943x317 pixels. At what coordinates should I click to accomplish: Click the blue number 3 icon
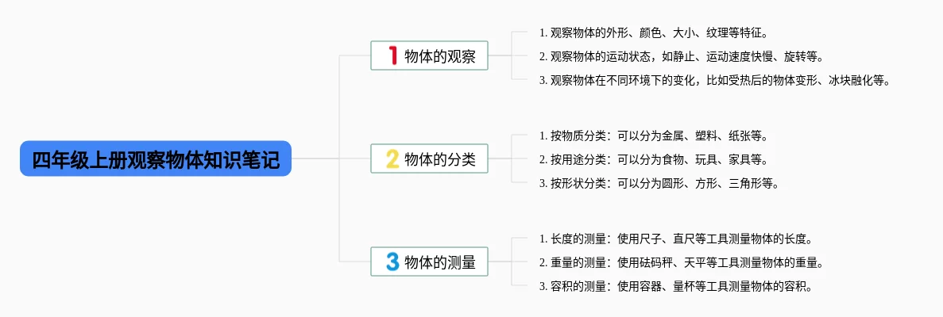(x=392, y=262)
